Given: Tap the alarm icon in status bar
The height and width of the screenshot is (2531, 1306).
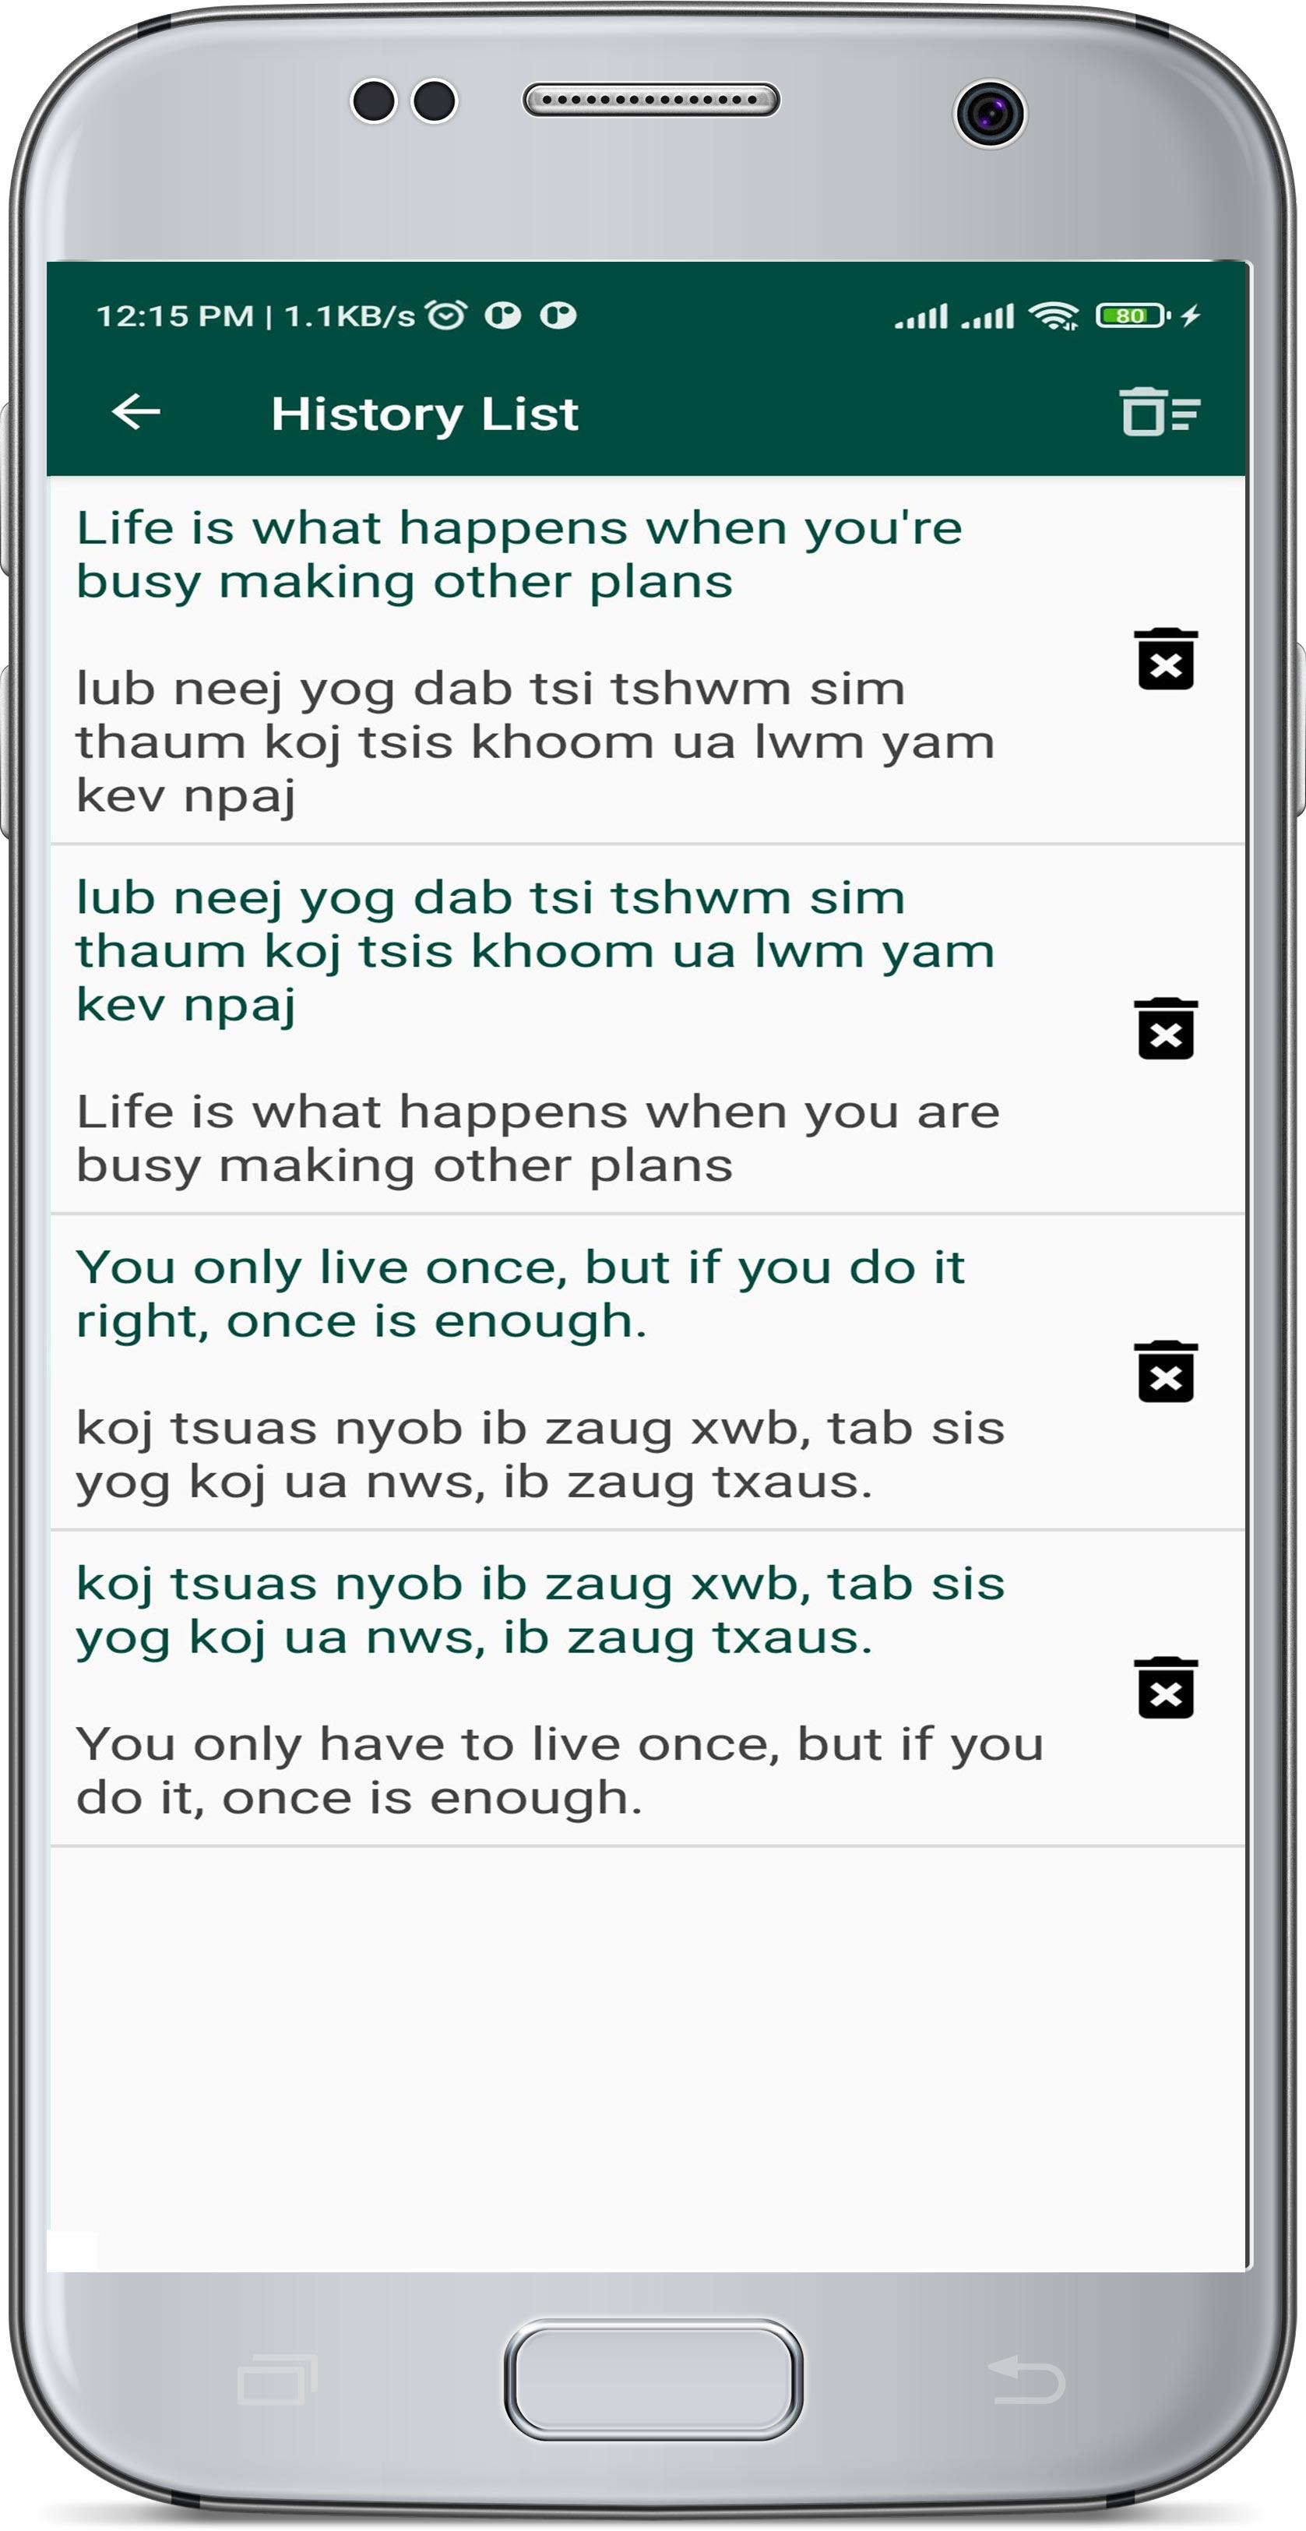Looking at the screenshot, I should pyautogui.click(x=447, y=315).
